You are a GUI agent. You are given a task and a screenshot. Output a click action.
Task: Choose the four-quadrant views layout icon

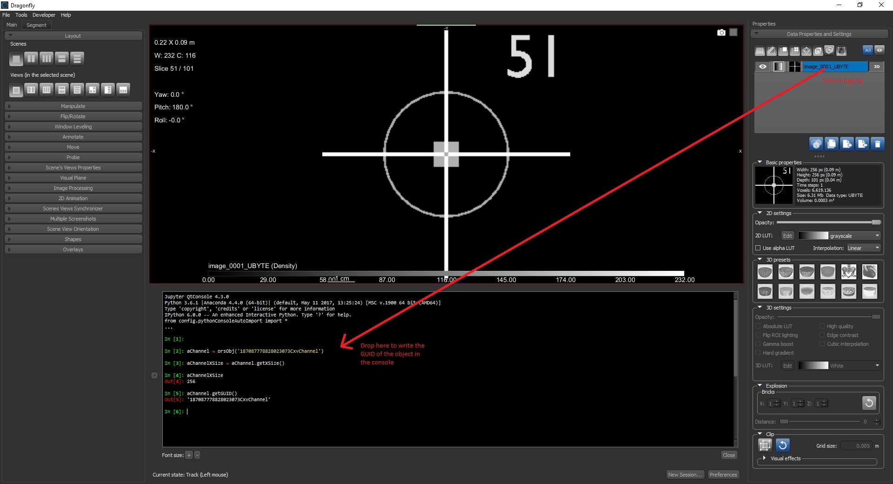click(x=93, y=90)
